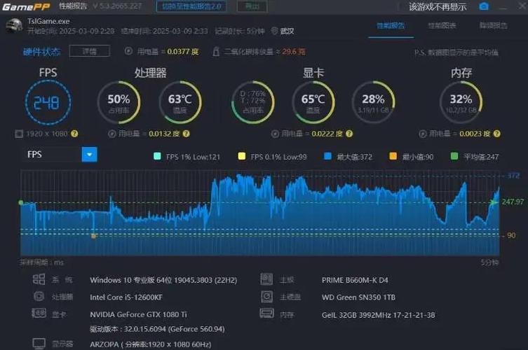Click the CO2 emission value 29.6 克
Image resolution: width=528 pixels, height=350 pixels.
click(294, 51)
